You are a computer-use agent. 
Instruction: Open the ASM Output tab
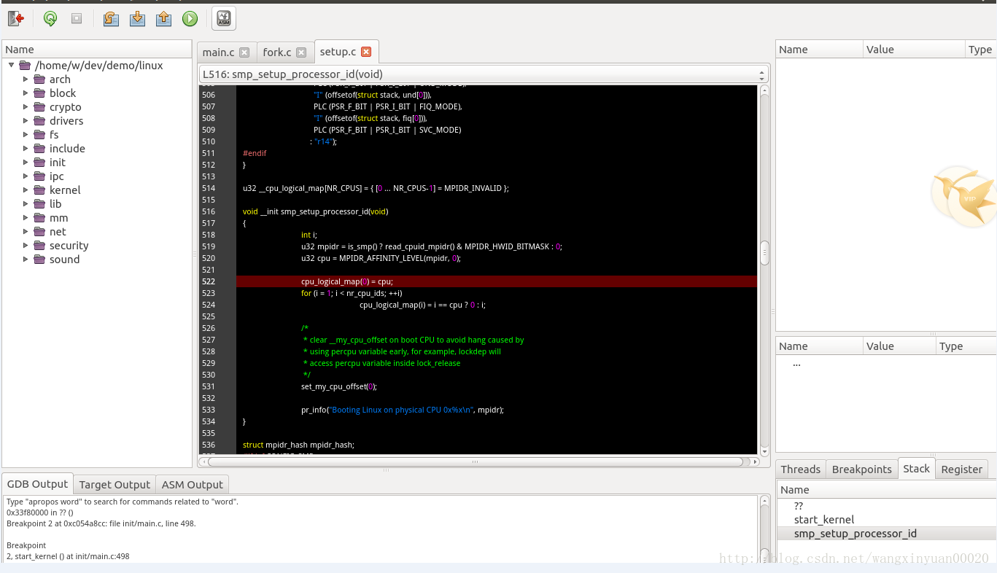click(193, 485)
